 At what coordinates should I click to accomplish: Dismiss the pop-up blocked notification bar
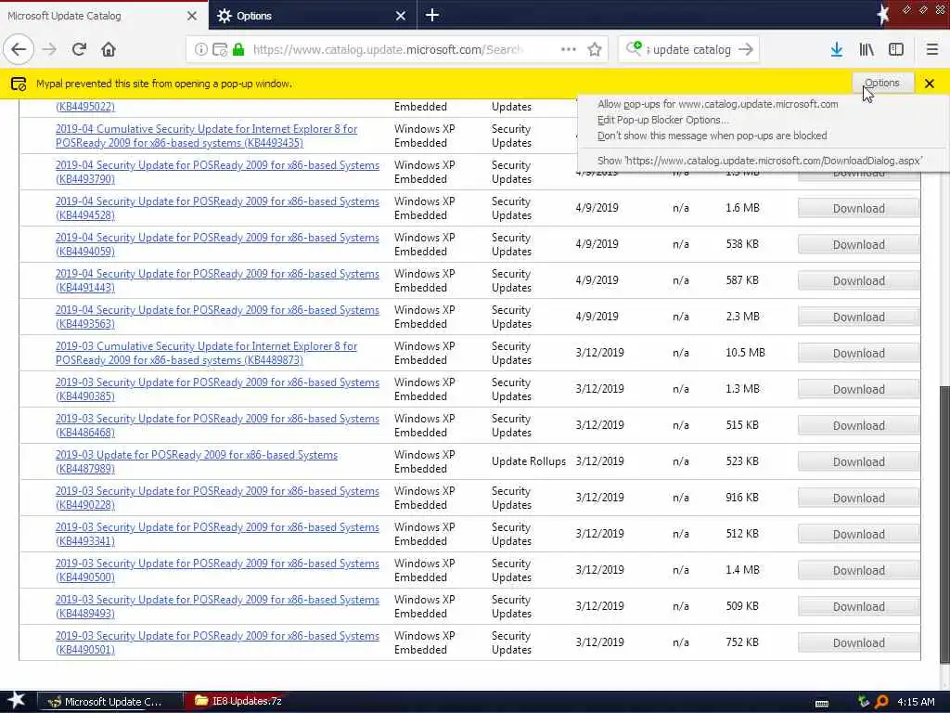[x=929, y=83]
